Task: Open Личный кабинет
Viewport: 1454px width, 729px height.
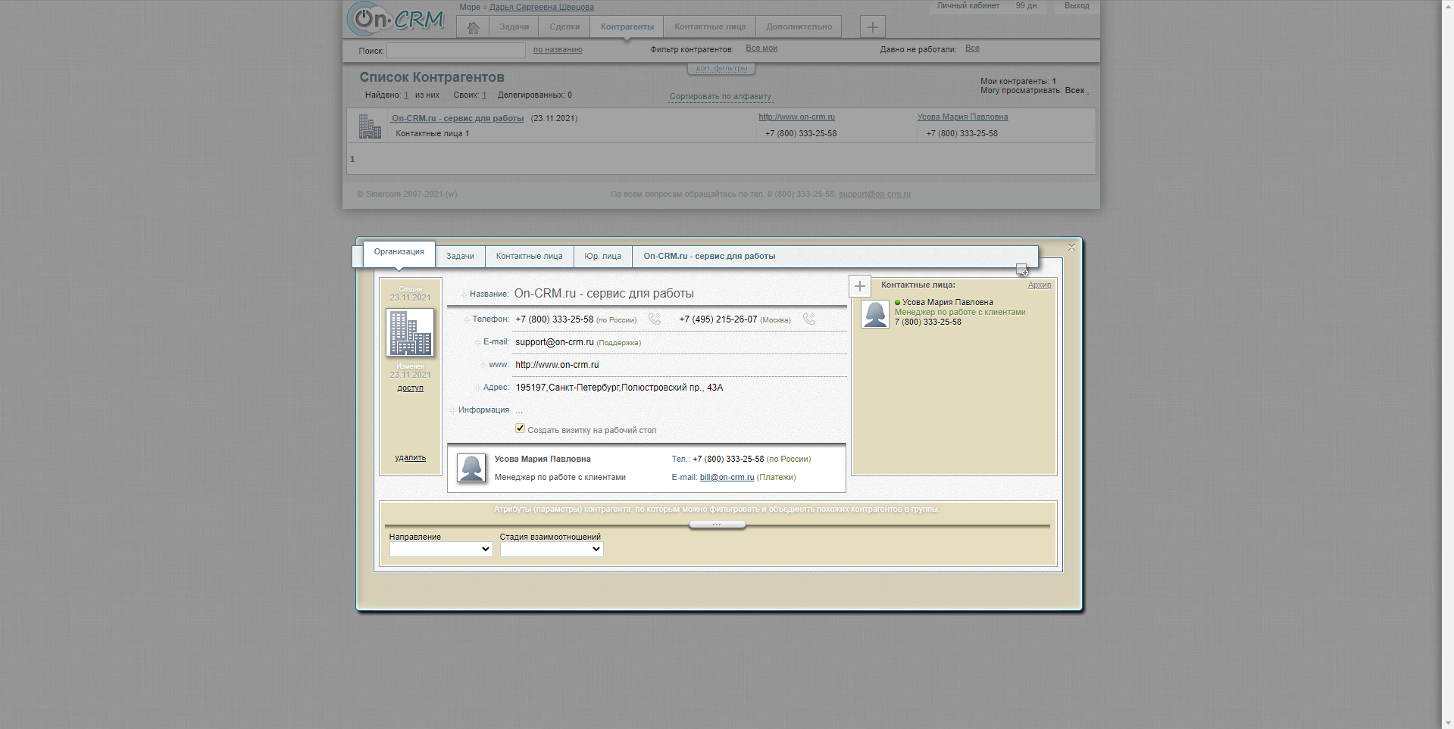Action: click(x=968, y=6)
